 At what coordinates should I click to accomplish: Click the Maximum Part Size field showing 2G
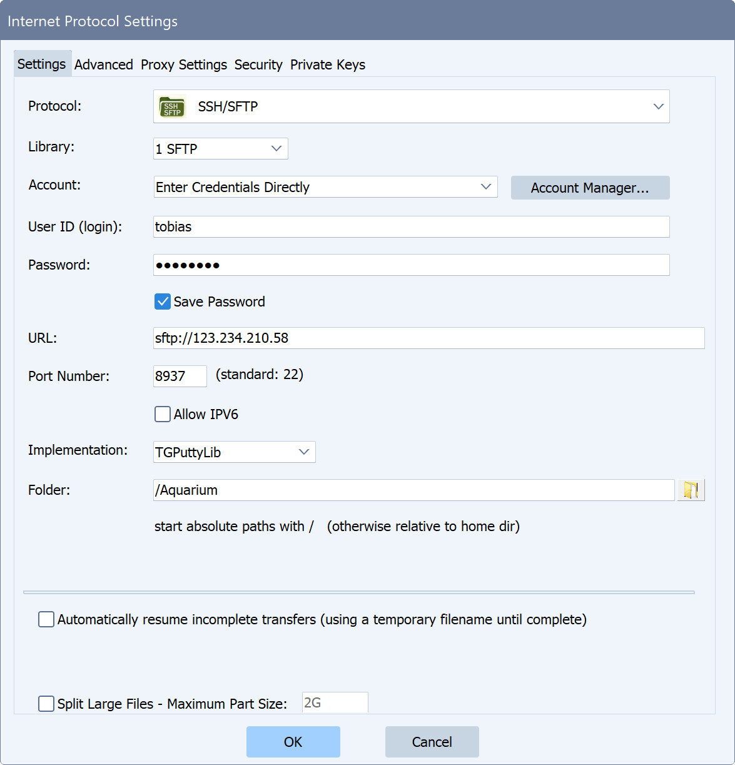(x=334, y=702)
